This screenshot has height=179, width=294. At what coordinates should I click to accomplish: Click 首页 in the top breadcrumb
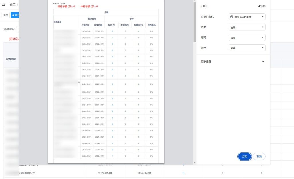click(13, 5)
